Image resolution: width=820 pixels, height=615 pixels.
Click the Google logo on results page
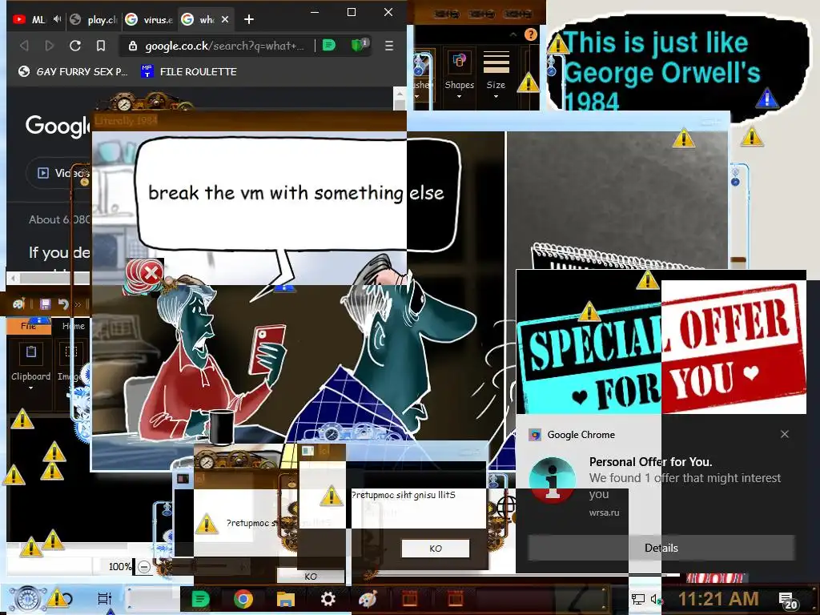point(58,126)
